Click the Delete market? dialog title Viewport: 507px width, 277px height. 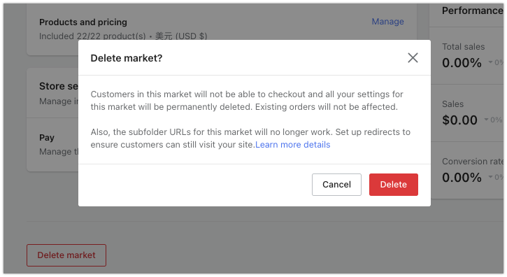point(127,58)
